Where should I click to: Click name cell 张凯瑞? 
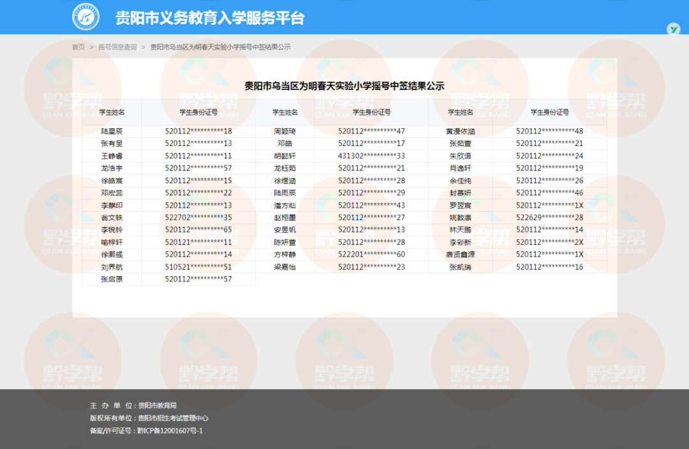tap(460, 267)
